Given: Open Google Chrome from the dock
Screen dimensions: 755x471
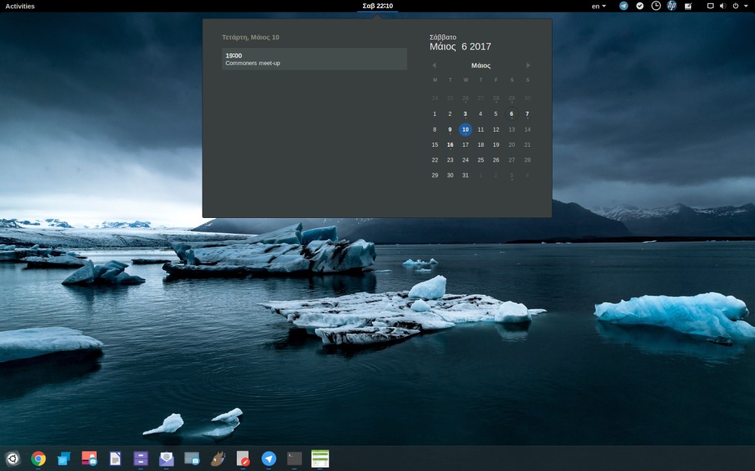Looking at the screenshot, I should tap(38, 459).
